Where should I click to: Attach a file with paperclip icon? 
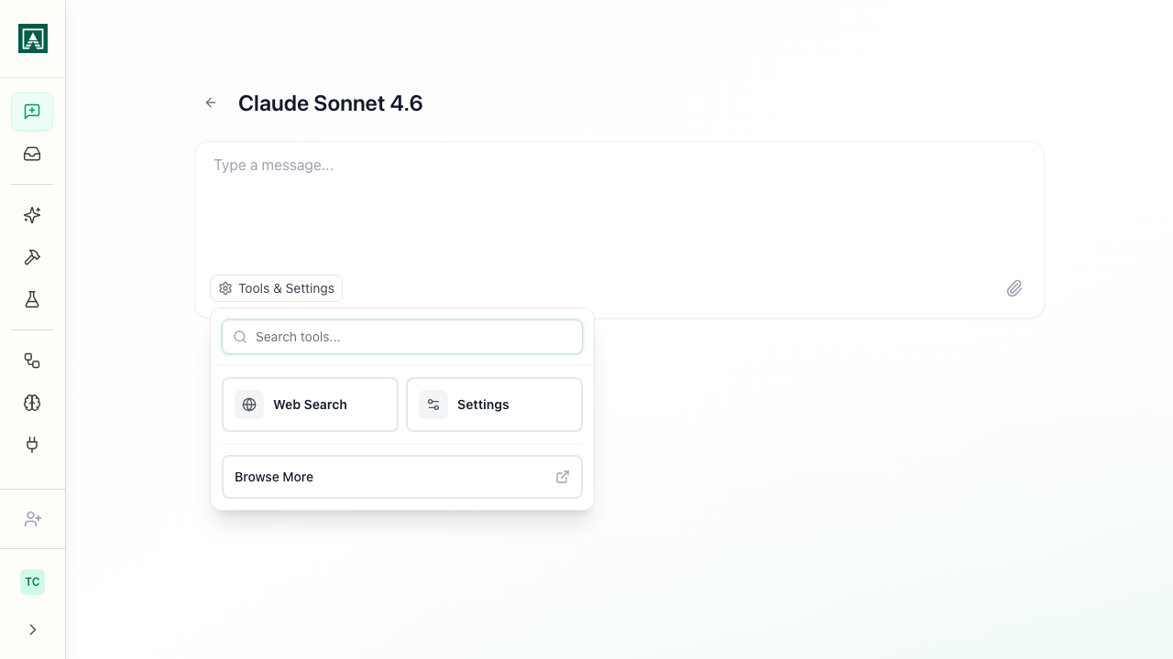point(1014,288)
